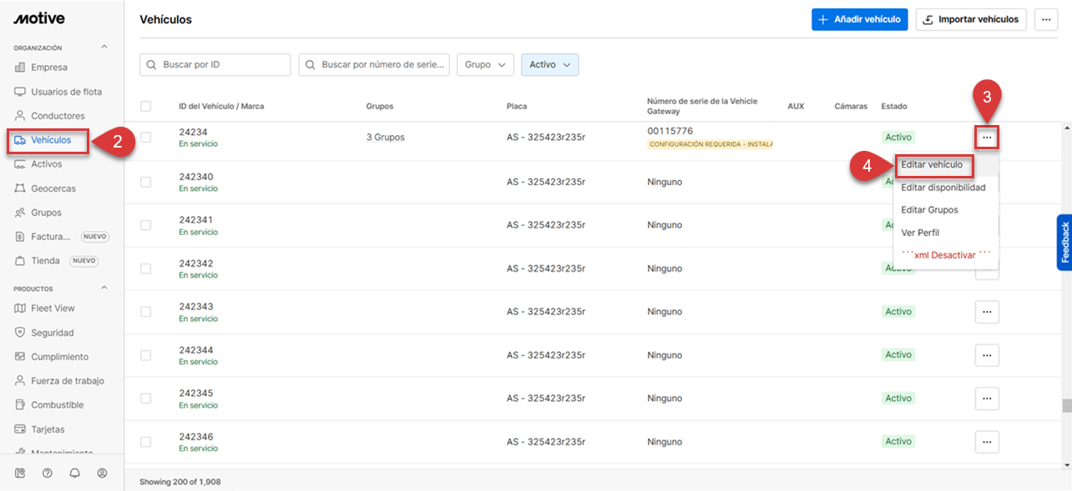This screenshot has height=491, width=1072.
Task: Click Importar vehículos button
Action: (x=971, y=19)
